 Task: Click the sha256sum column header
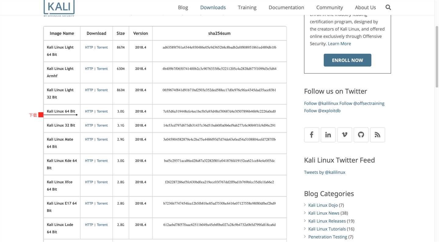click(219, 33)
